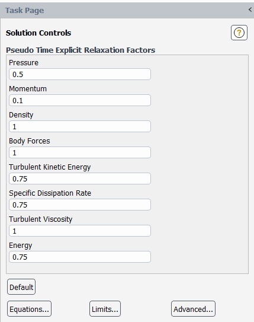The height and width of the screenshot is (322, 254).
Task: Collapse the Task Page with arrow
Action: point(250,9)
